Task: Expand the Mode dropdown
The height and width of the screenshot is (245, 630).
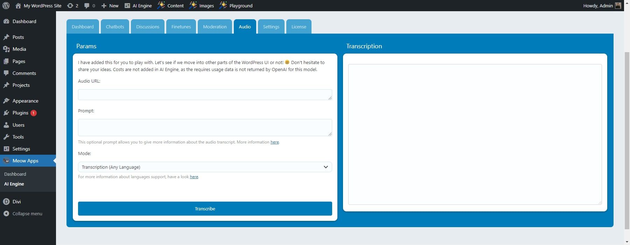Action: (205, 167)
